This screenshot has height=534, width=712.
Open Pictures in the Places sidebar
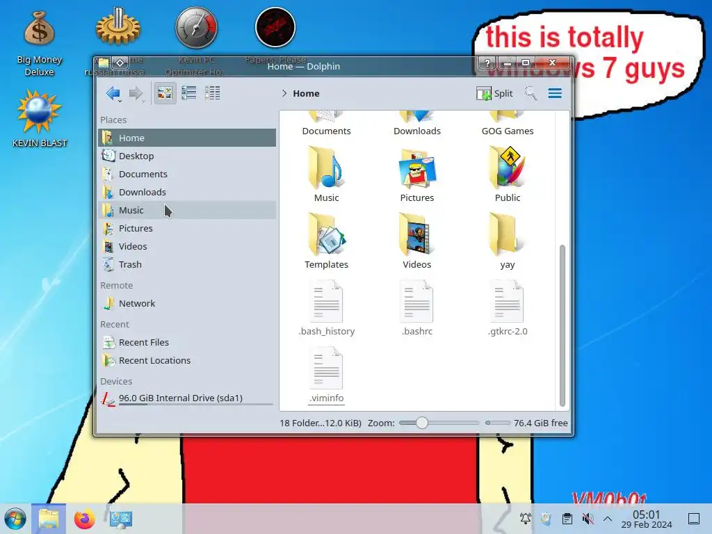tap(186, 228)
